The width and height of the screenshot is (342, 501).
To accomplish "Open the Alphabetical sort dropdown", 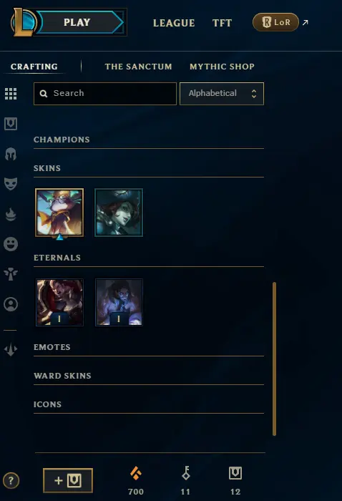I will (x=222, y=94).
